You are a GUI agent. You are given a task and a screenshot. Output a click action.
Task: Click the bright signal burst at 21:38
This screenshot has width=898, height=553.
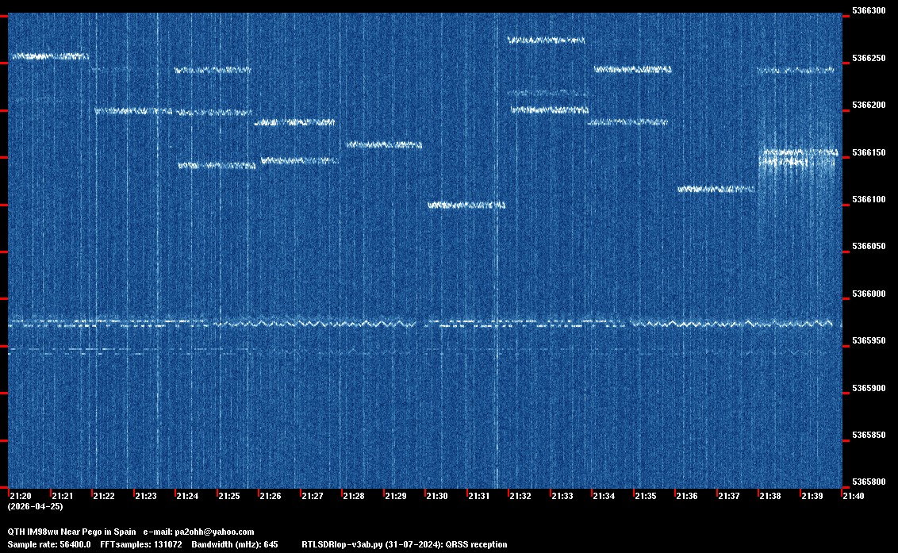[797, 157]
